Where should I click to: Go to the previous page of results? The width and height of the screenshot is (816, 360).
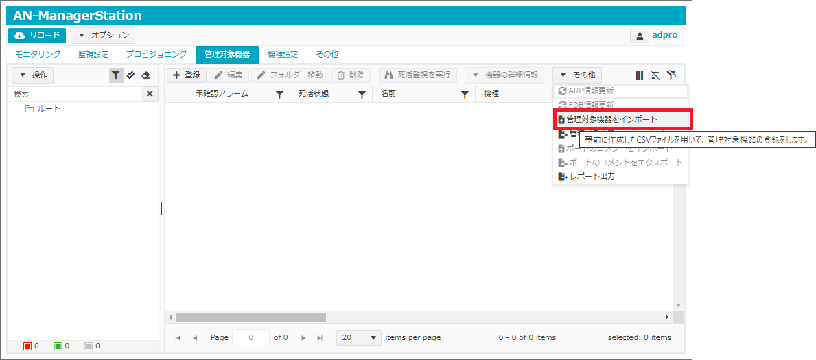pyautogui.click(x=195, y=337)
